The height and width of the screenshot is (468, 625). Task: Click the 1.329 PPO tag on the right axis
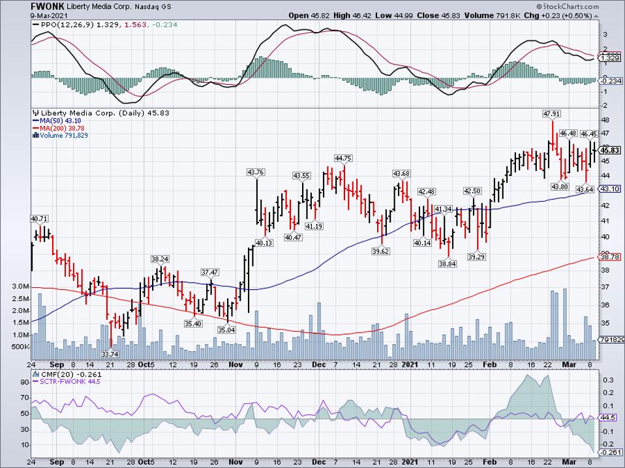(610, 58)
